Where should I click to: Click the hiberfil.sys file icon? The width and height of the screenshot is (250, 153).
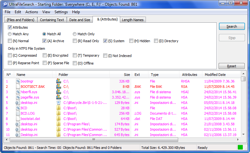[x=18, y=92]
